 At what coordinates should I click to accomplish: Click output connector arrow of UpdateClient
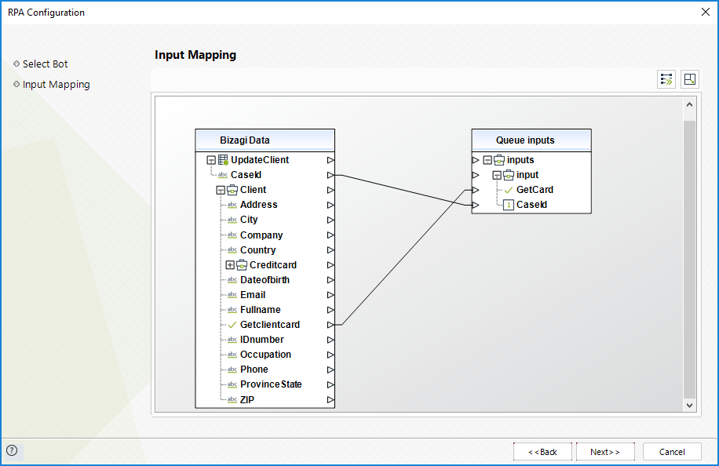pyautogui.click(x=330, y=160)
